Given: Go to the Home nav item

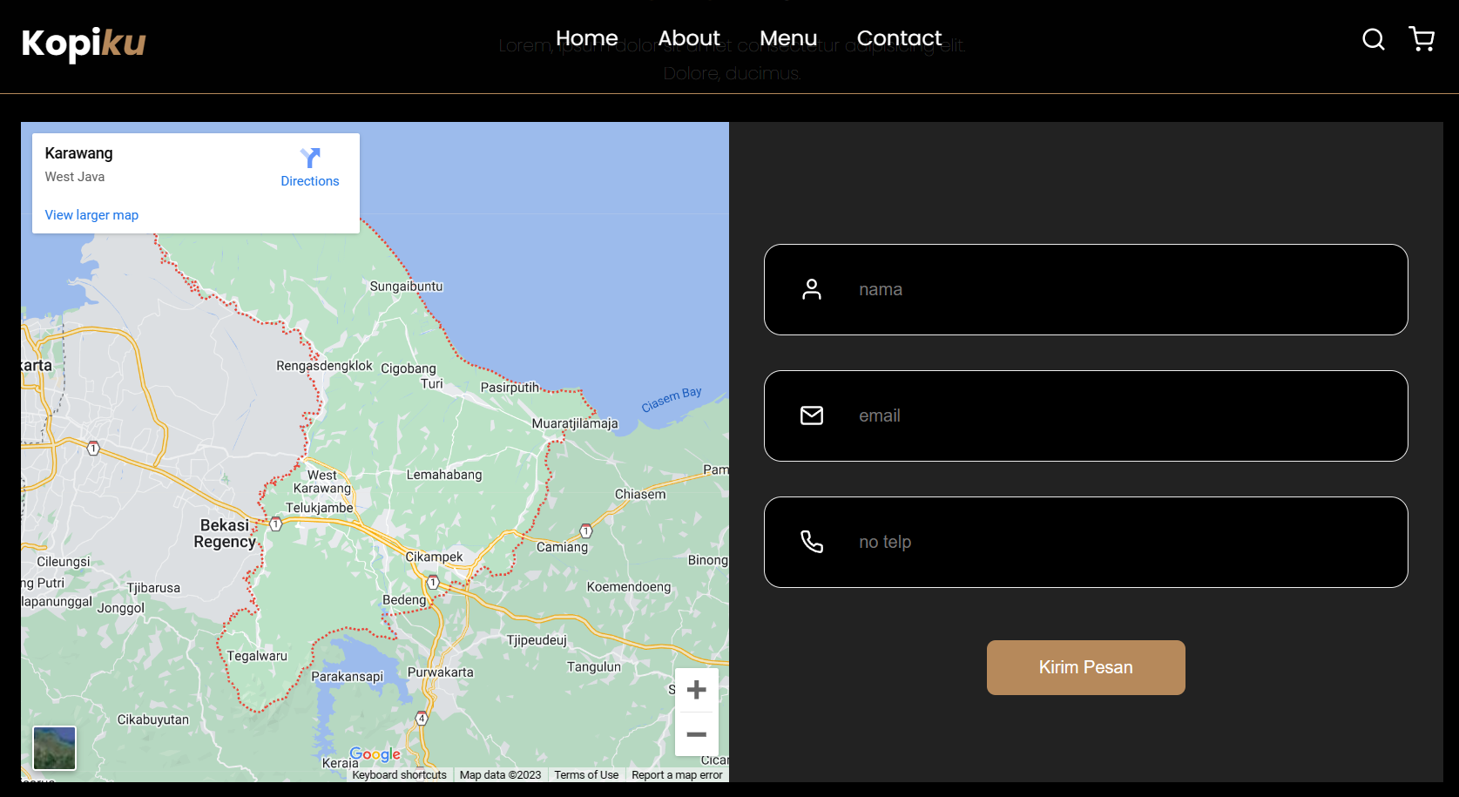Looking at the screenshot, I should tap(586, 38).
